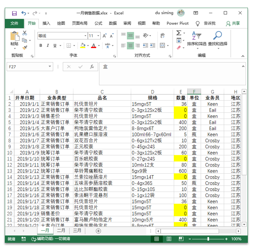Open 查找和选择 magnifier tool
Viewport: 253px width, 252px height.
pos(218,40)
